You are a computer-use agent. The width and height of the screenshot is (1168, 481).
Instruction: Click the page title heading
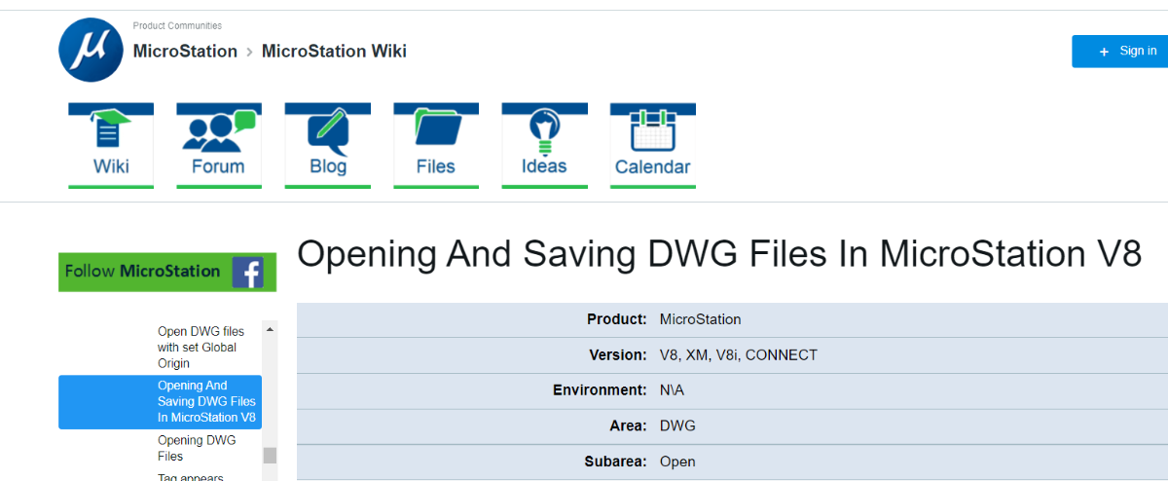coord(718,253)
